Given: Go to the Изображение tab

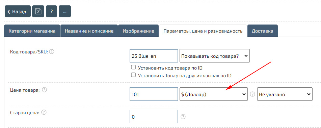Looking at the screenshot, I should [138, 31].
